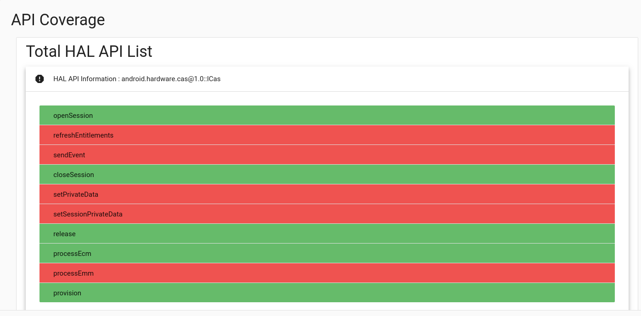
Task: Click the Total HAL API List title
Action: point(89,51)
